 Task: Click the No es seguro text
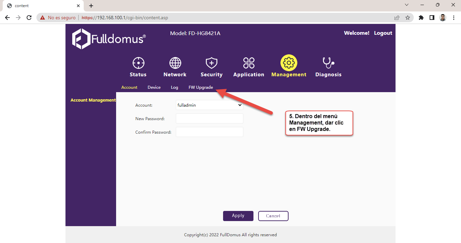click(x=62, y=18)
